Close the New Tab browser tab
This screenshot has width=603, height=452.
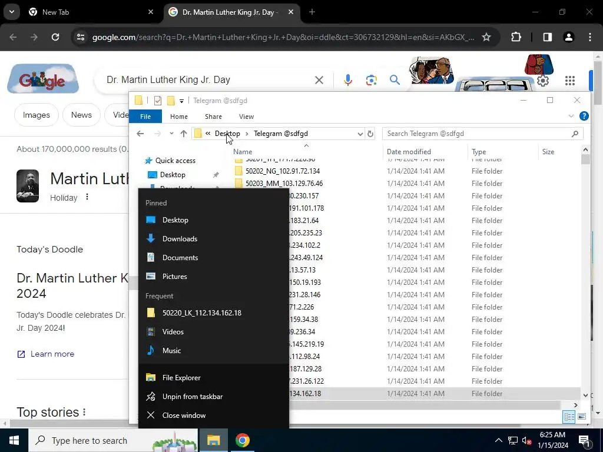pyautogui.click(x=151, y=12)
